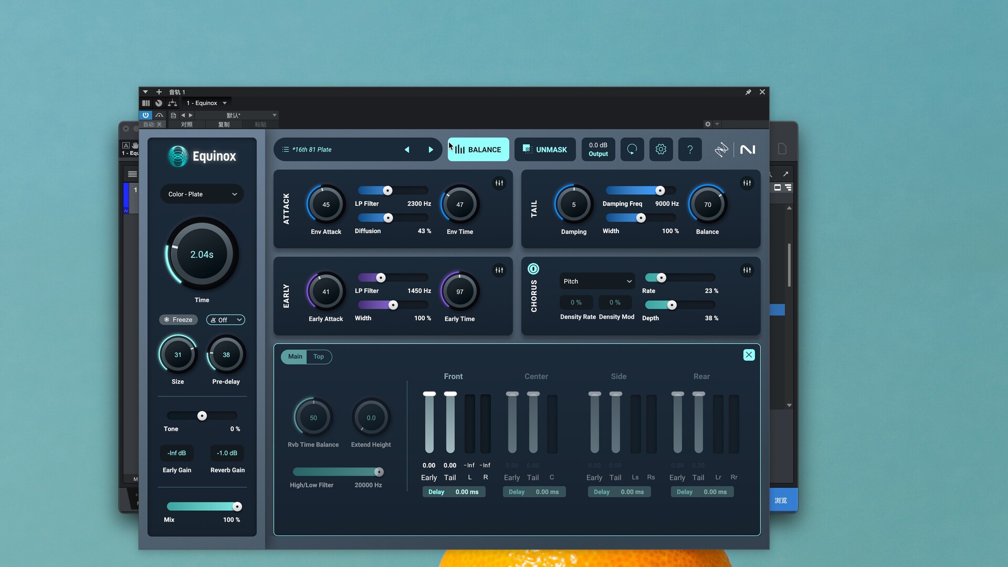Click the 复制 copy button
Viewport: 1008px width, 567px height.
pos(224,124)
